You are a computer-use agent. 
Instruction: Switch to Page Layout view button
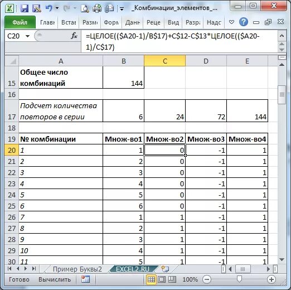(162, 279)
